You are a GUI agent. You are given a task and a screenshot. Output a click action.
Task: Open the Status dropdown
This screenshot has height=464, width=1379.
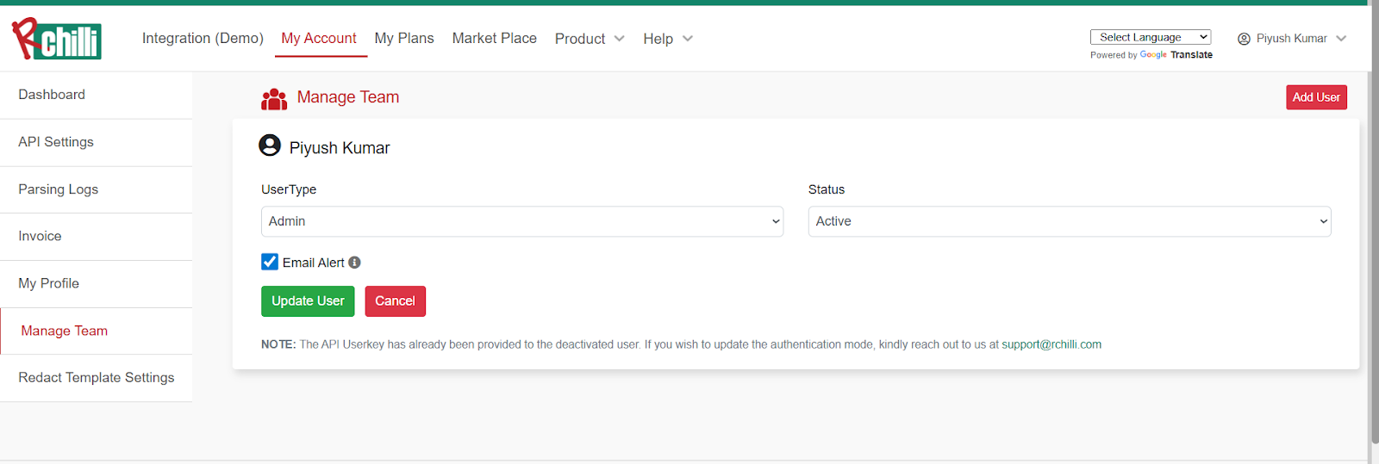[x=1069, y=221]
